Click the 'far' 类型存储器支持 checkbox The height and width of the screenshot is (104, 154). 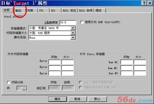(80, 82)
